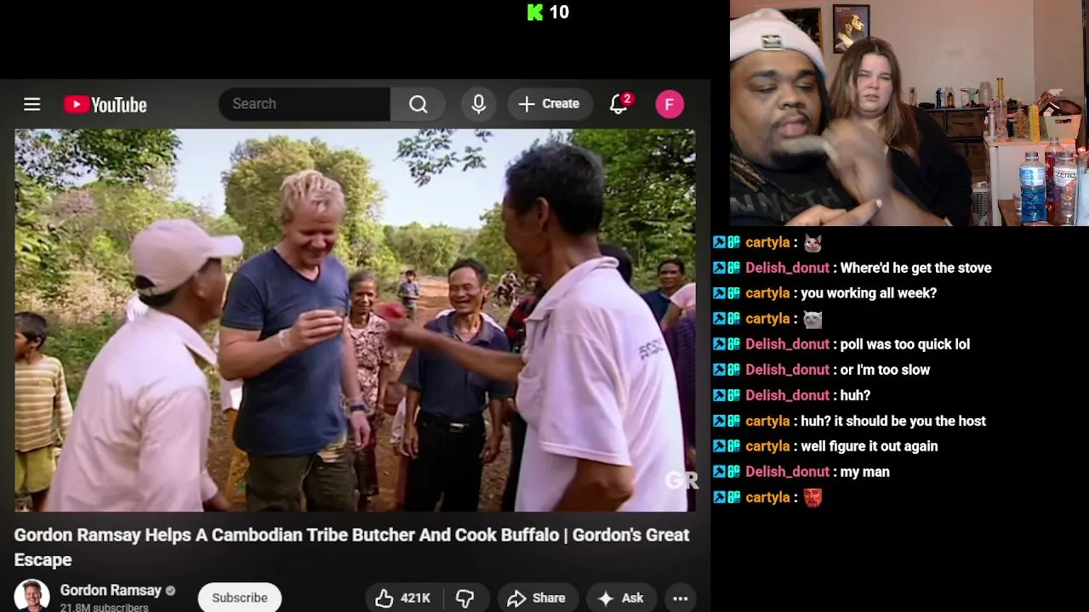The image size is (1089, 612).
Task: Click the YouTube search box
Action: (305, 104)
